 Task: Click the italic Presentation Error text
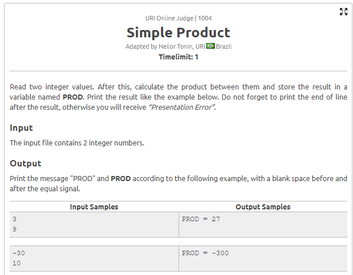tap(181, 108)
